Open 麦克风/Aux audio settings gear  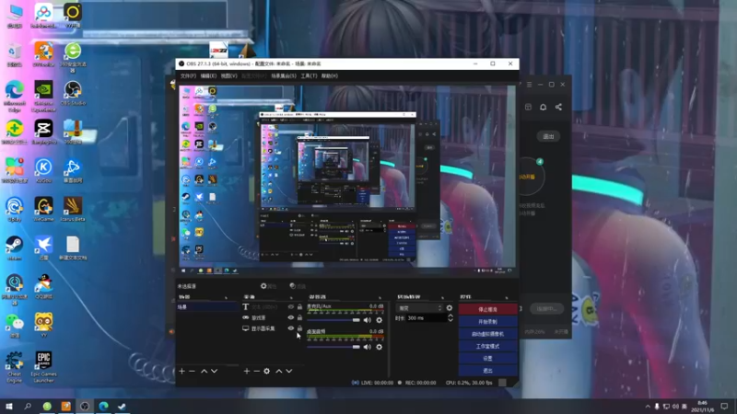tap(380, 320)
